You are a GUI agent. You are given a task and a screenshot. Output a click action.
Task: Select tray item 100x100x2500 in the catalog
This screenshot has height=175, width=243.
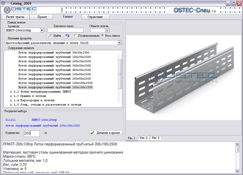(x=55, y=83)
